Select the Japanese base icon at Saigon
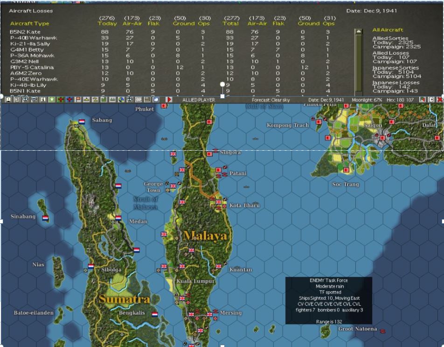 coord(382,138)
